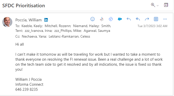Image resolution: width=174 pixels, height=96 pixels.
Task: Open message in new window icon
Action: tap(166, 5)
